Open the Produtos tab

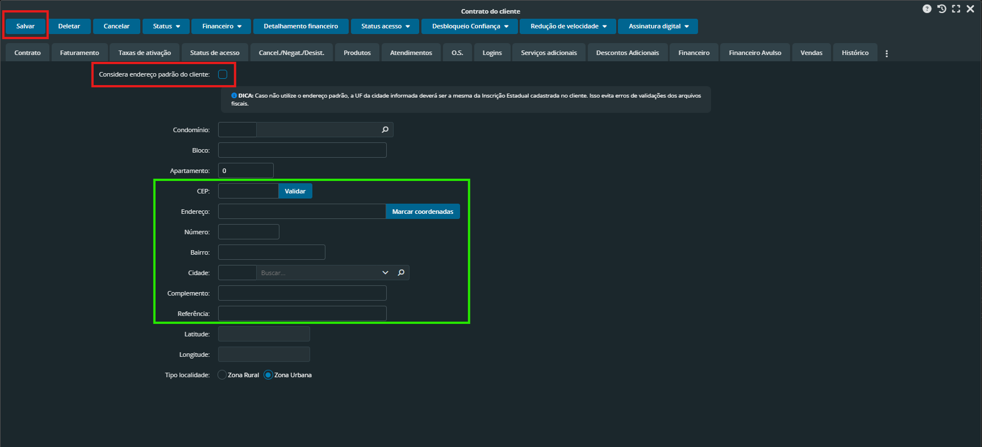tap(357, 53)
